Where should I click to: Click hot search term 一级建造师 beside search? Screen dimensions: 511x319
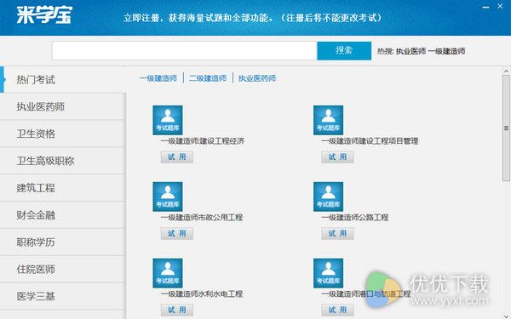(446, 51)
